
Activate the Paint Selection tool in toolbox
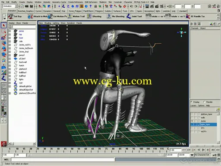[3, 37]
